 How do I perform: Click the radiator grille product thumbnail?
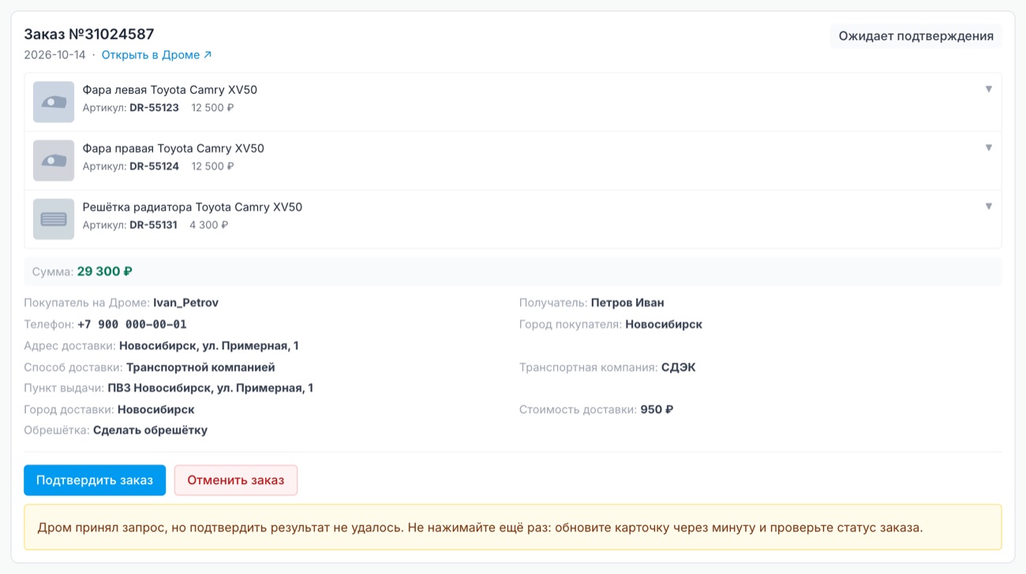tap(54, 219)
